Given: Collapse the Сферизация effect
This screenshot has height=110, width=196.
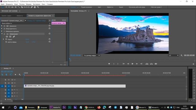Looking at the screenshot, I should 2,34.
